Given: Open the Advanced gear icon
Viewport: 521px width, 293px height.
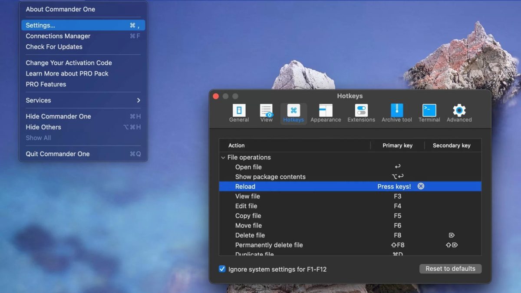Looking at the screenshot, I should pyautogui.click(x=459, y=111).
